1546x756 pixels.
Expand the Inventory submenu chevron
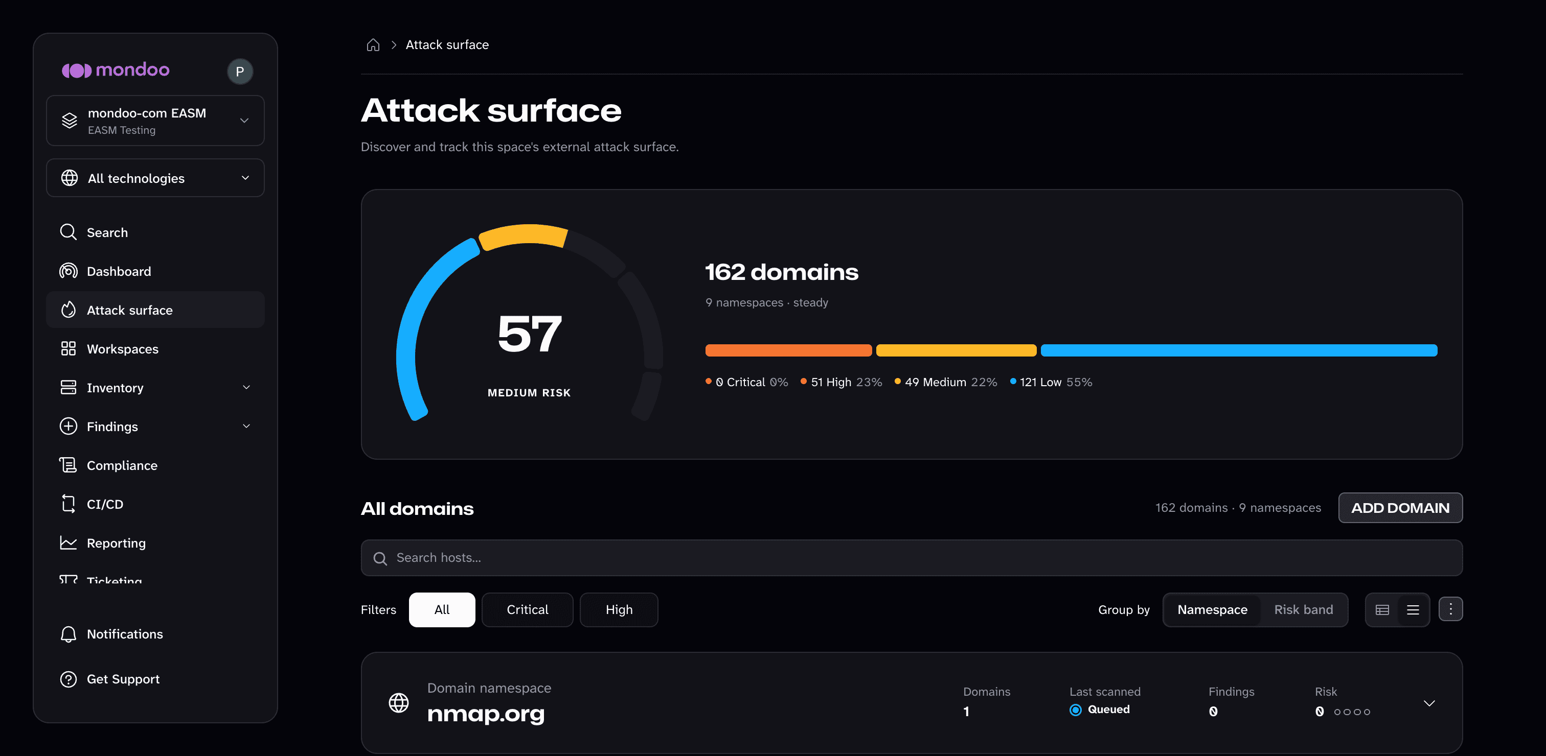tap(246, 388)
